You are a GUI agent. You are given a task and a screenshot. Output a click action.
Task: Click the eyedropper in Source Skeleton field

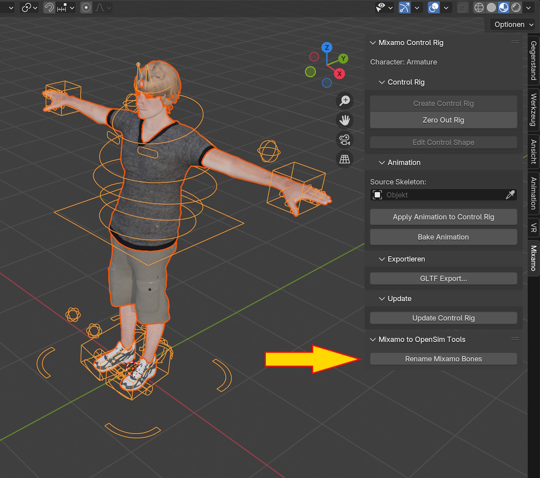click(x=510, y=194)
